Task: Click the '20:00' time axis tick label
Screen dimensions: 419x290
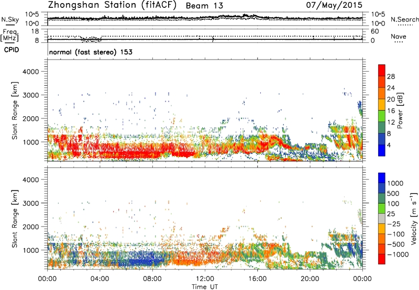Action: point(310,279)
